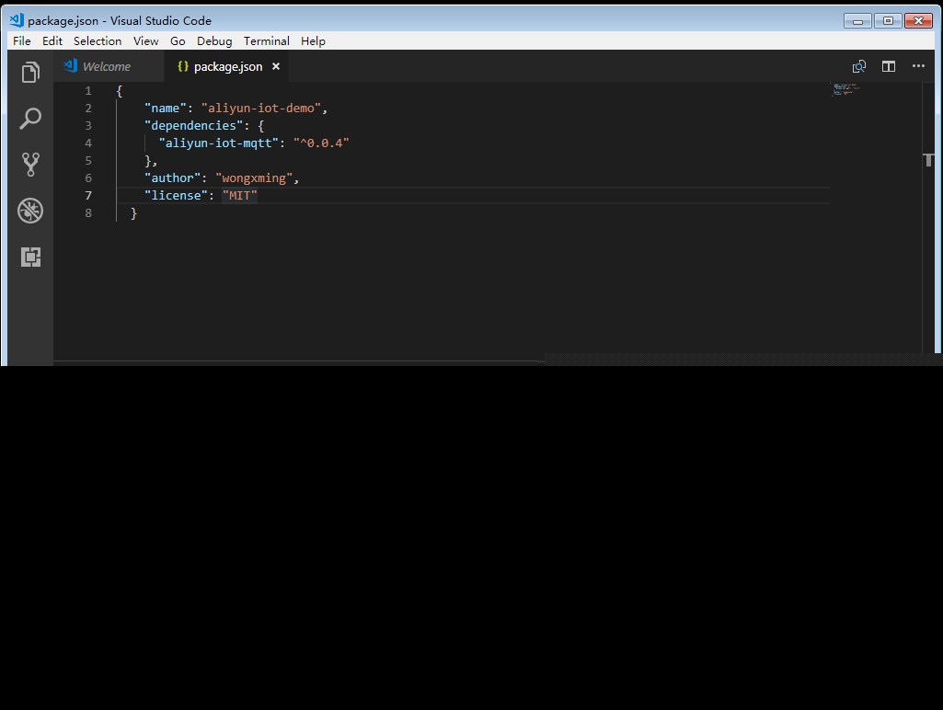Switch to the Welcome tab
The width and height of the screenshot is (943, 710).
109,66
